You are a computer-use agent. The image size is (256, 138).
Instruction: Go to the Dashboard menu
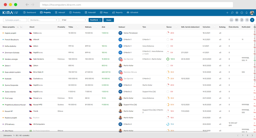point(29,12)
